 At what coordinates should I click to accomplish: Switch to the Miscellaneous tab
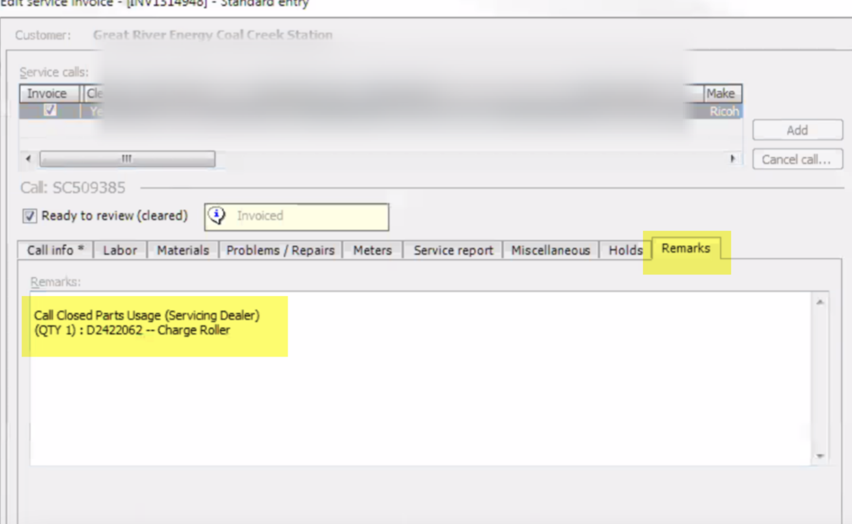click(x=550, y=250)
